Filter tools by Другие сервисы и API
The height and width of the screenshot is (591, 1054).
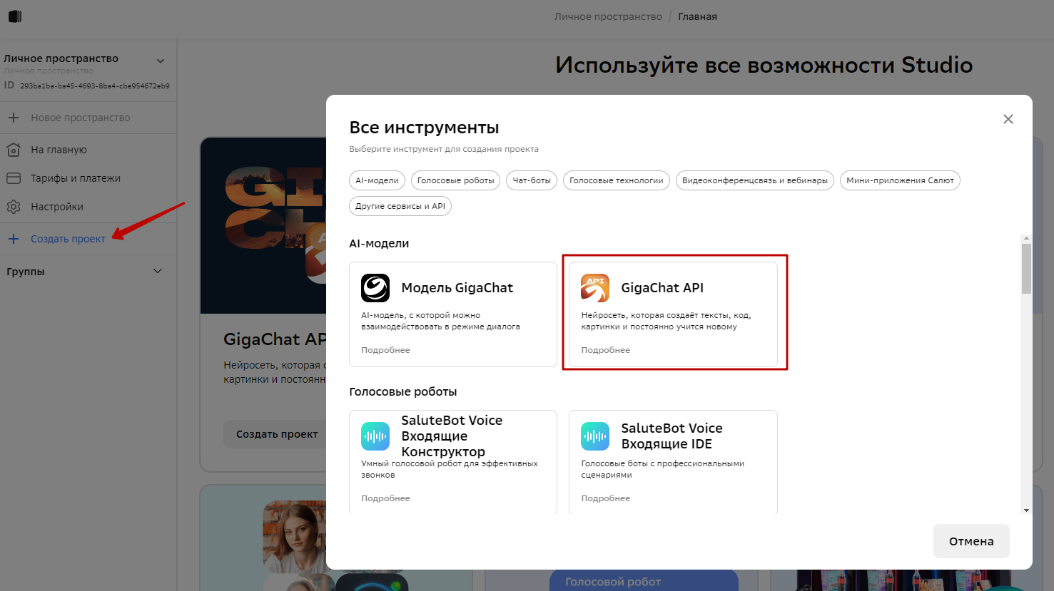400,206
